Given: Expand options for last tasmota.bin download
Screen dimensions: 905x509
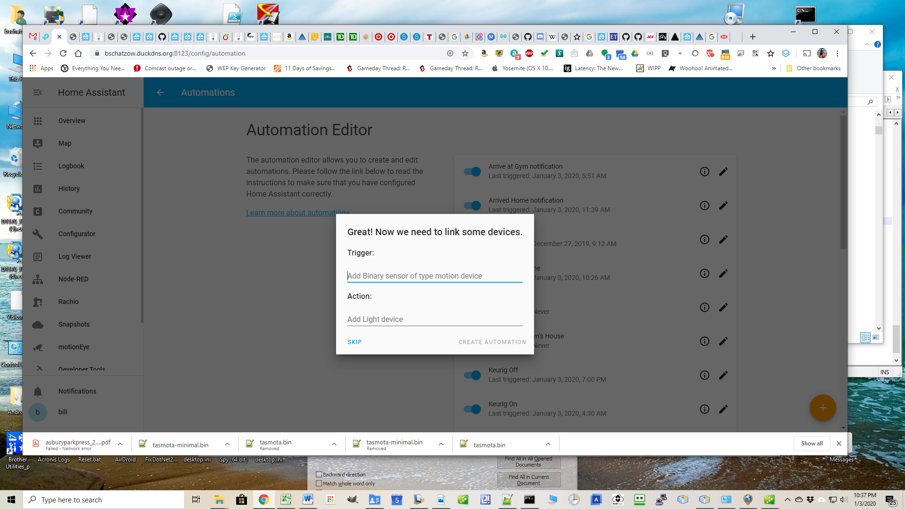Looking at the screenshot, I should (548, 444).
